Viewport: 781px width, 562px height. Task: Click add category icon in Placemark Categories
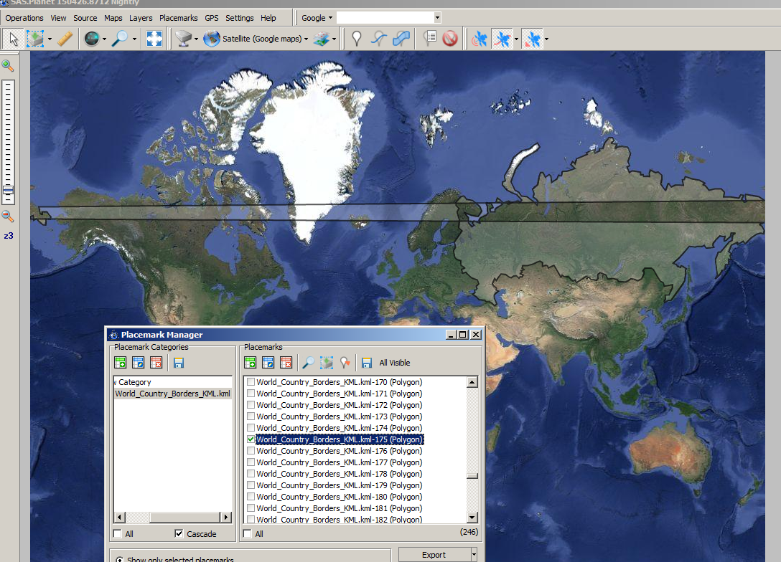(x=120, y=363)
